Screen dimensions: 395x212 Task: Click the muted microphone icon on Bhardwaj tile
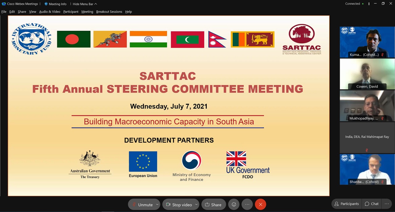(x=382, y=182)
